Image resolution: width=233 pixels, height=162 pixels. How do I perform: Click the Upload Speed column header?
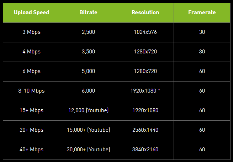31,12
